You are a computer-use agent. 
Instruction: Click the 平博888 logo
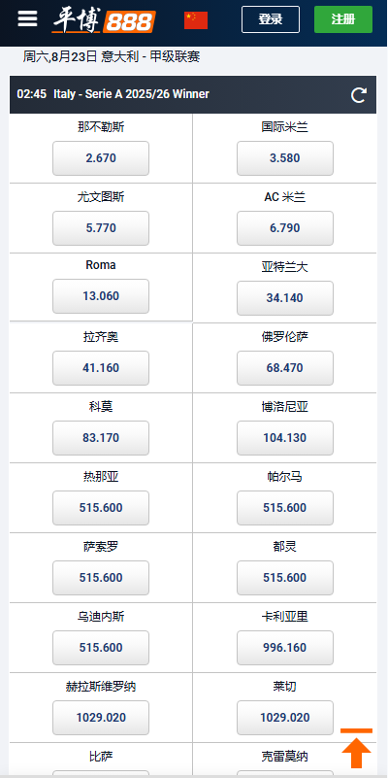click(x=104, y=19)
